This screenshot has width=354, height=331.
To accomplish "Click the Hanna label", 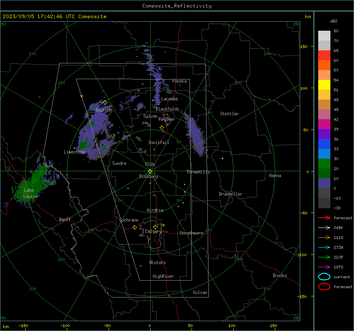I will (275, 176).
